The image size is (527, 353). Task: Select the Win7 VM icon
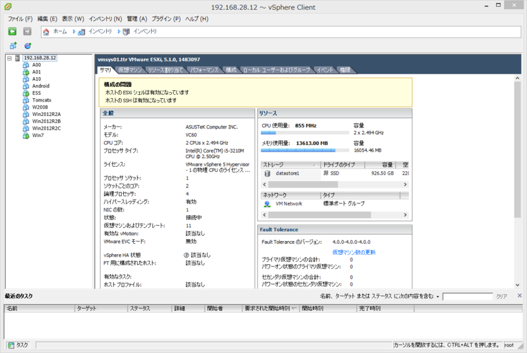click(26, 136)
